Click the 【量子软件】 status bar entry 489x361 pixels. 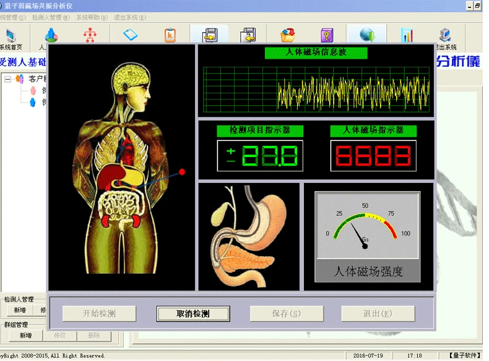pos(464,355)
